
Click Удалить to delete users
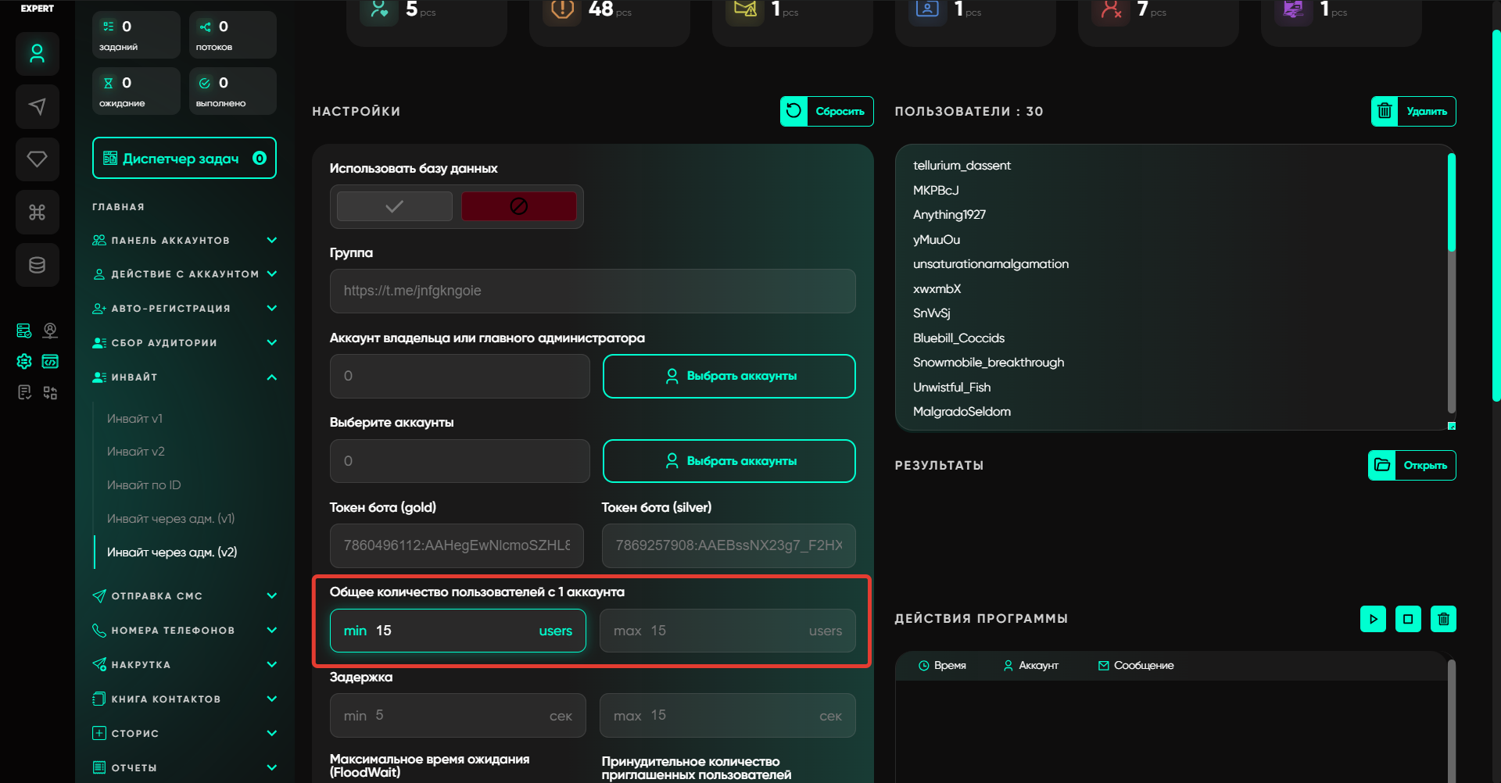coord(1413,111)
